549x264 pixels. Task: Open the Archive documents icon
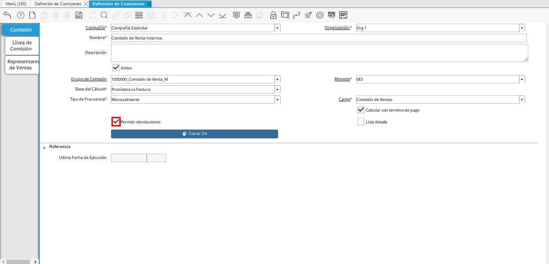point(248,15)
